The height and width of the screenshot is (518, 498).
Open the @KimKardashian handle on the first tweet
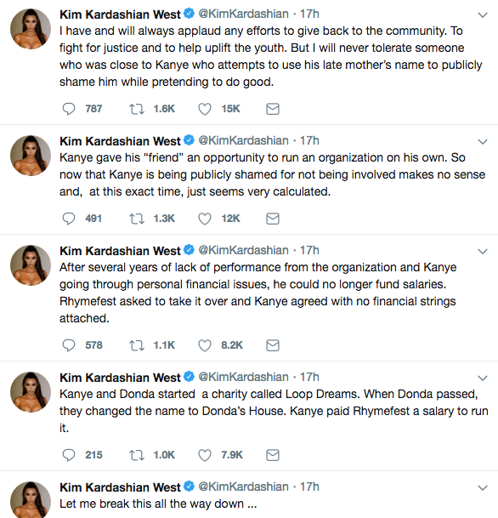(244, 14)
